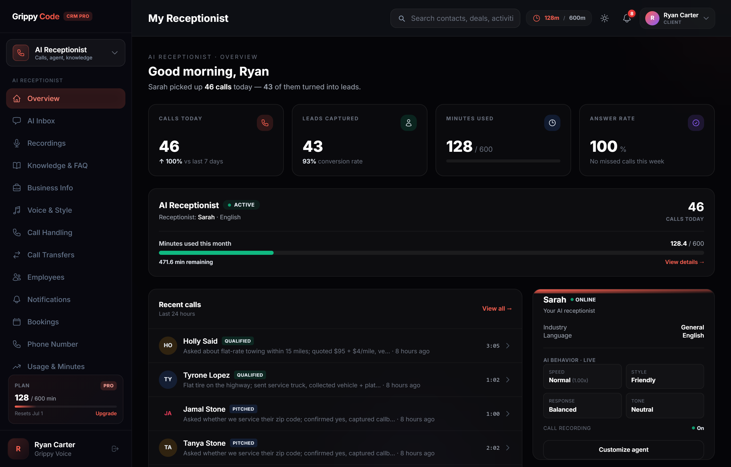
Task: Click the Notifications bell icon in sidebar
Action: (x=17, y=299)
